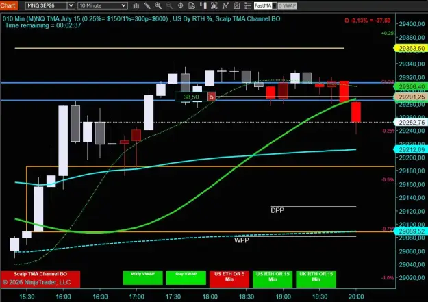The image size is (428, 302).
Task: Click the US ETH OR 5 Min button
Action: (229, 279)
